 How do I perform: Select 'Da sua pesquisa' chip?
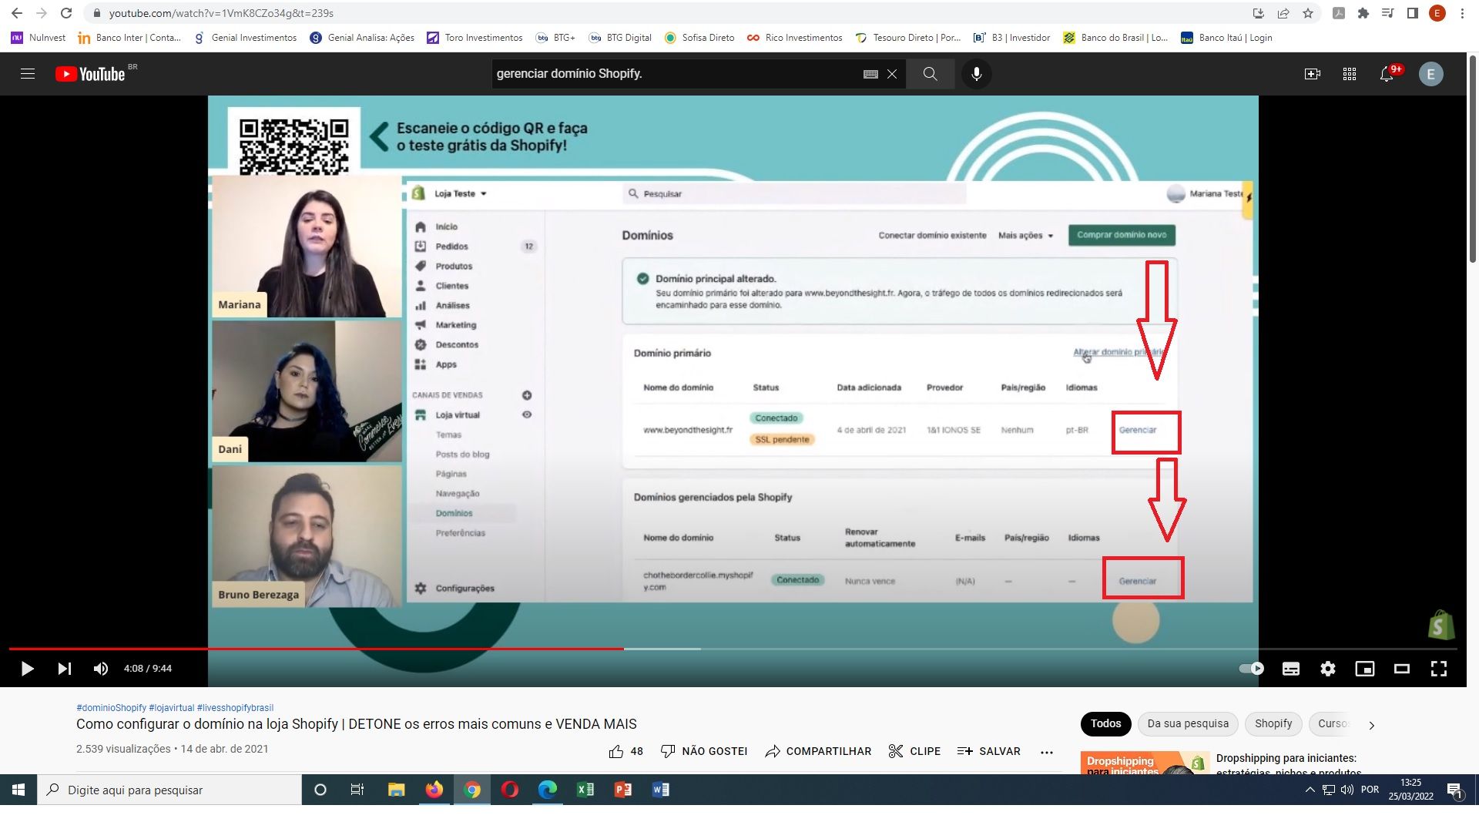click(1188, 724)
